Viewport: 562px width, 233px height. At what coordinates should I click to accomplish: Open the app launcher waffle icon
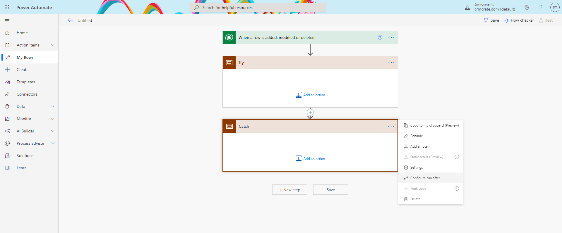(x=7, y=7)
